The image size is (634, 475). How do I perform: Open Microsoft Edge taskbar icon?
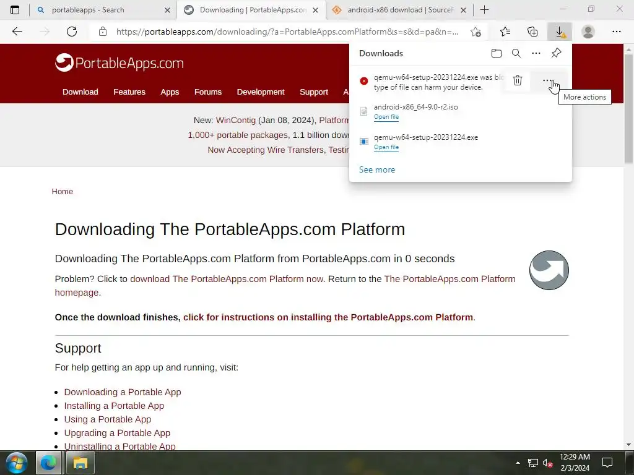click(x=48, y=463)
